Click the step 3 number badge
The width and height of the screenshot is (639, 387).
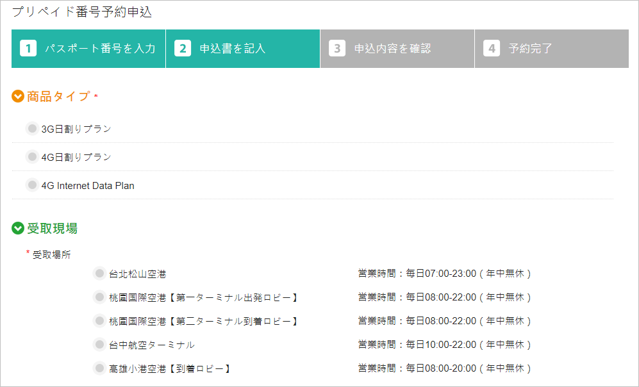tap(337, 49)
